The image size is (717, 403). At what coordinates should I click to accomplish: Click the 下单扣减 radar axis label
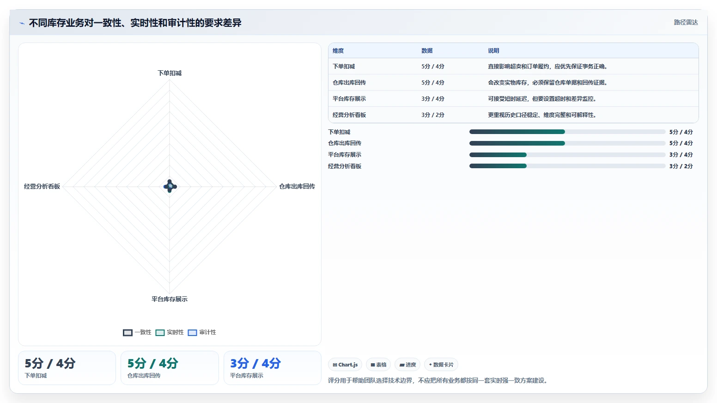pos(170,73)
